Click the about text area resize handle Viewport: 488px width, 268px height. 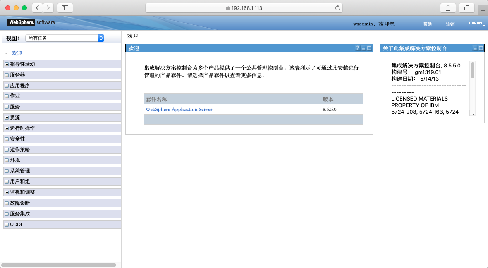pyautogui.click(x=474, y=114)
